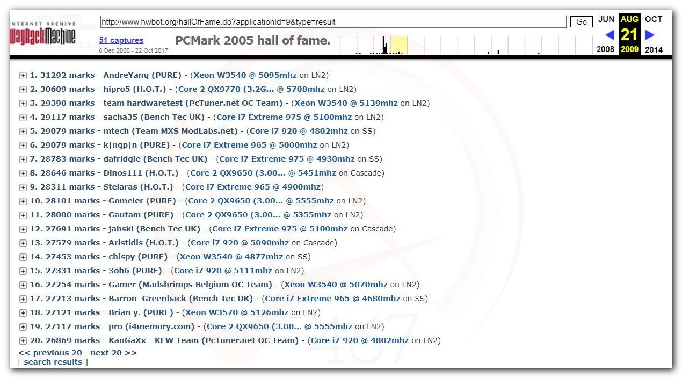Go to previous capture with left blue arrow
This screenshot has width=682, height=378.
[610, 35]
